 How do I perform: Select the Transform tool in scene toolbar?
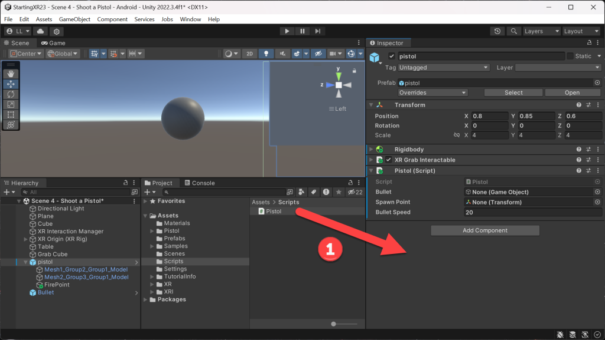(11, 124)
